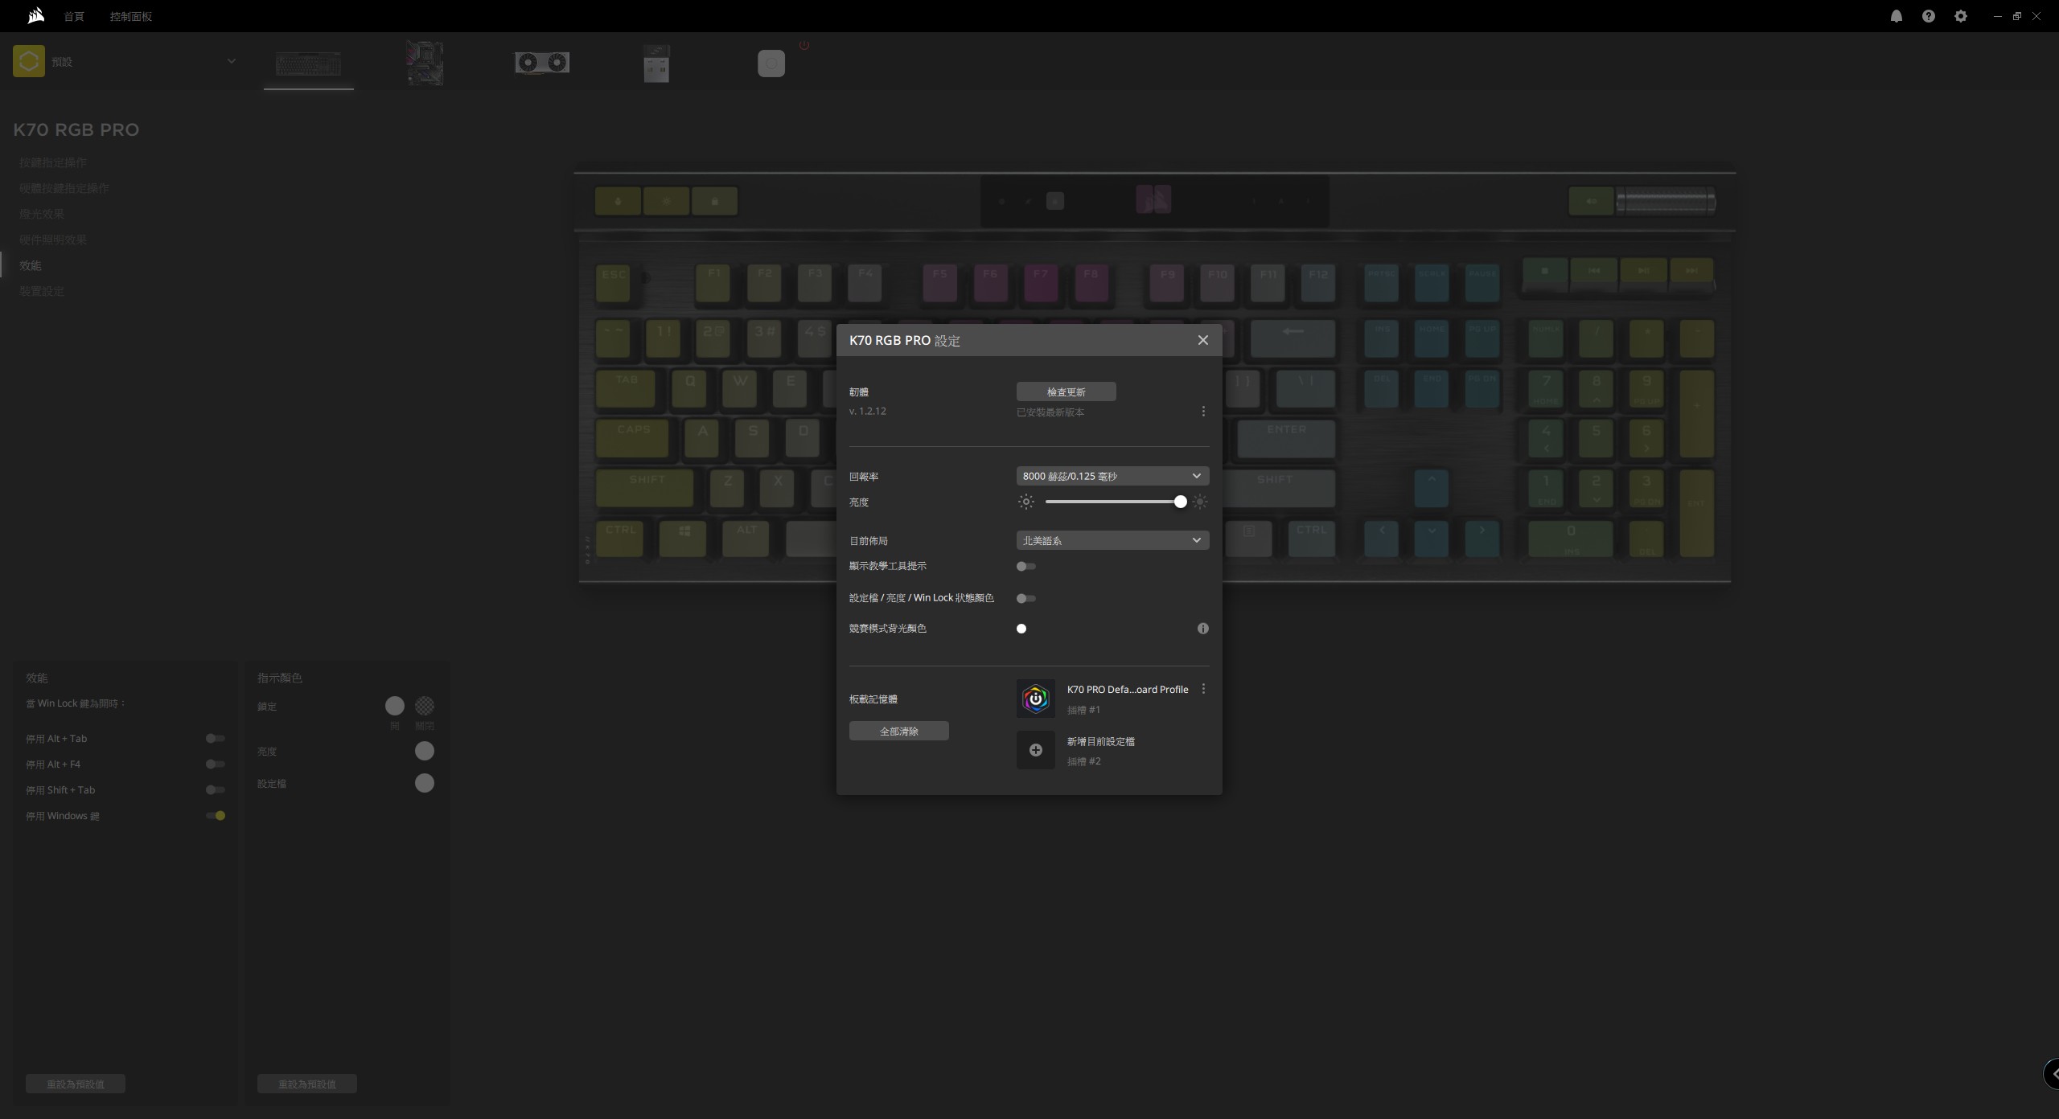The width and height of the screenshot is (2059, 1119).
Task: Click the 設定檔 indicator color swatch
Action: pos(425,783)
